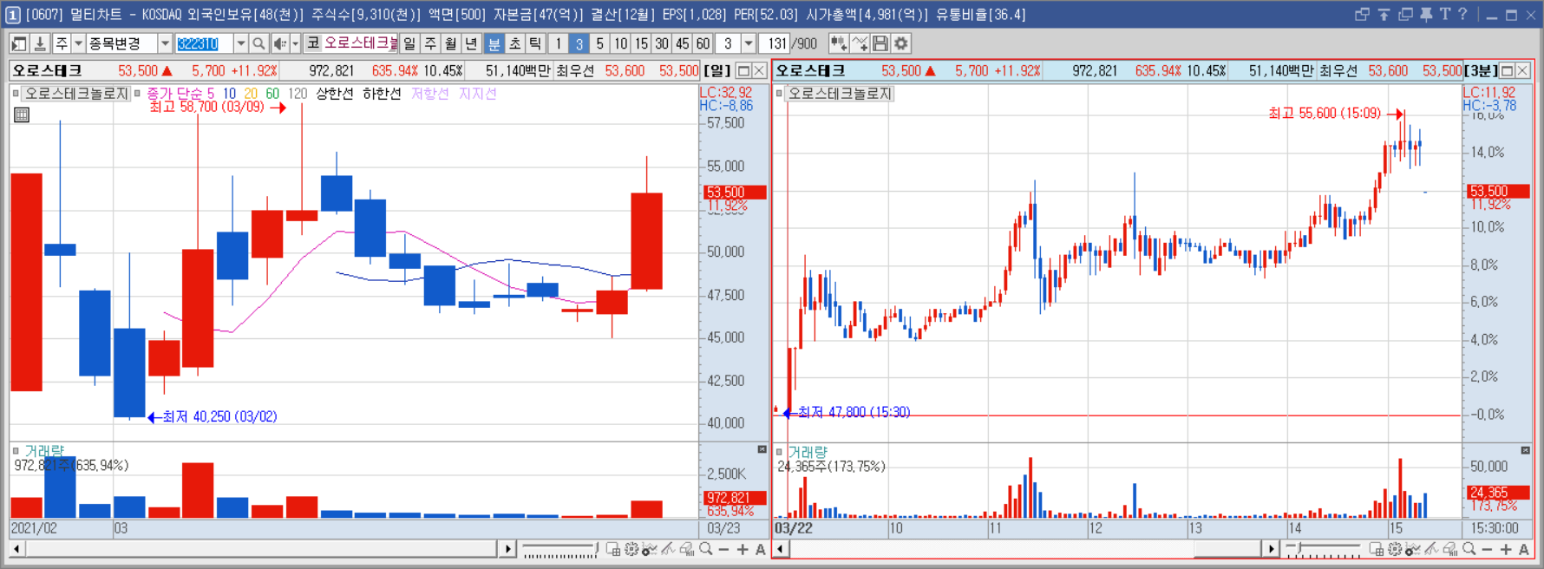Click the 오로스테크놀로지 label in 3-minute chart
Screen dimensions: 1544x569
(840, 94)
